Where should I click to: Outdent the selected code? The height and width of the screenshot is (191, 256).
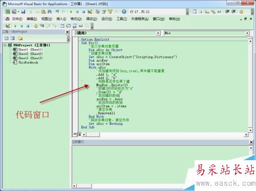click(x=233, y=12)
